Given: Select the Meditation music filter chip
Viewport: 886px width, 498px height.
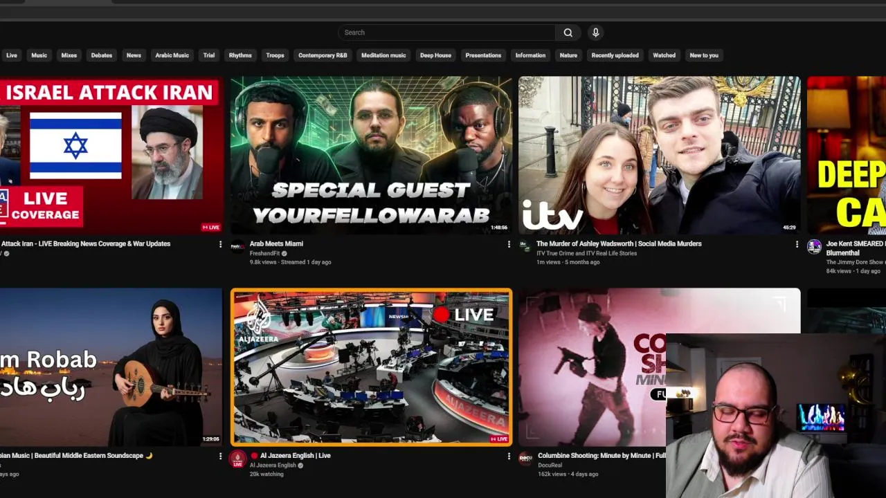Looking at the screenshot, I should 383,55.
